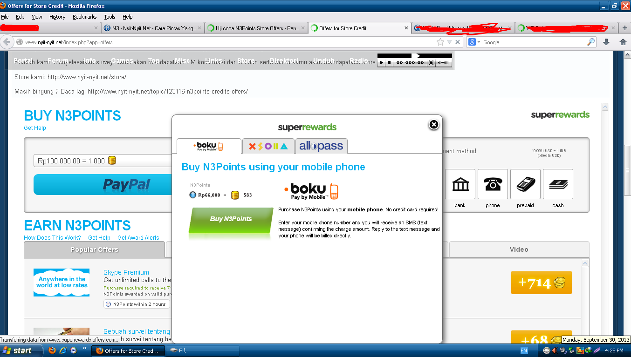Open the Get Award Alerts link

[x=138, y=238]
